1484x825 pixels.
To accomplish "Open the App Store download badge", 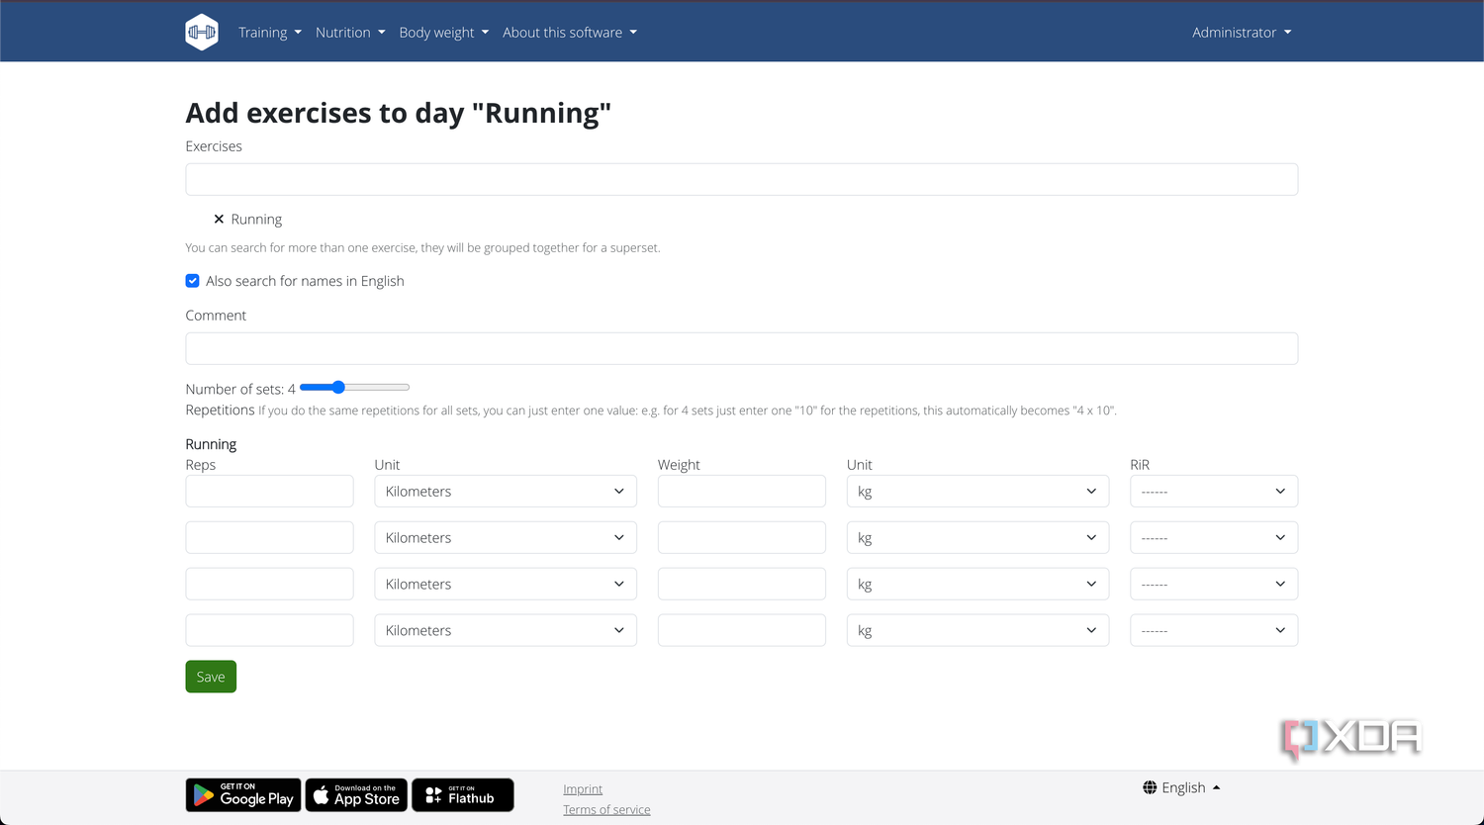I will tap(356, 795).
